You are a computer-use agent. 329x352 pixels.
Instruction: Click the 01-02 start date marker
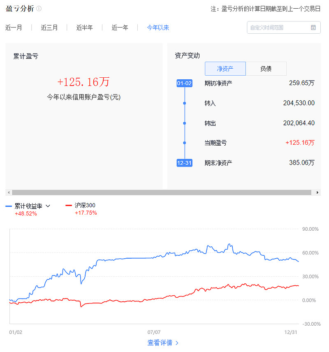[x=184, y=83]
